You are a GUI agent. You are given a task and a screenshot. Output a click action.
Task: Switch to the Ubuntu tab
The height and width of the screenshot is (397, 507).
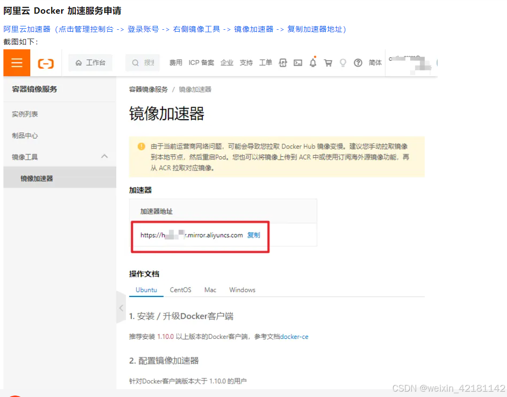point(146,290)
